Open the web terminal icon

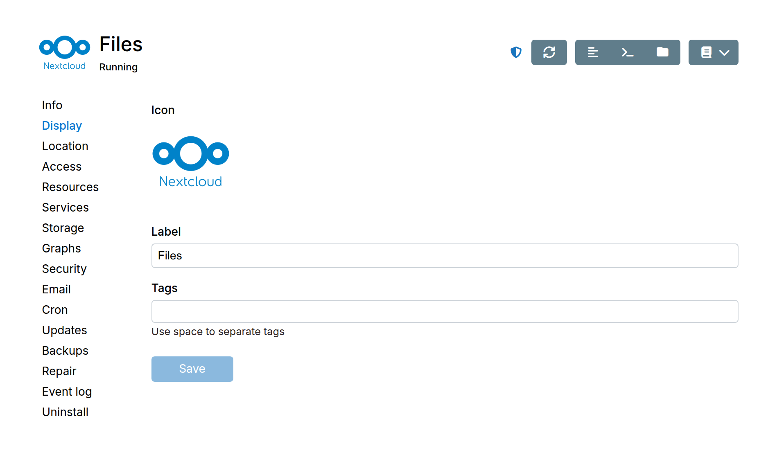tap(628, 52)
